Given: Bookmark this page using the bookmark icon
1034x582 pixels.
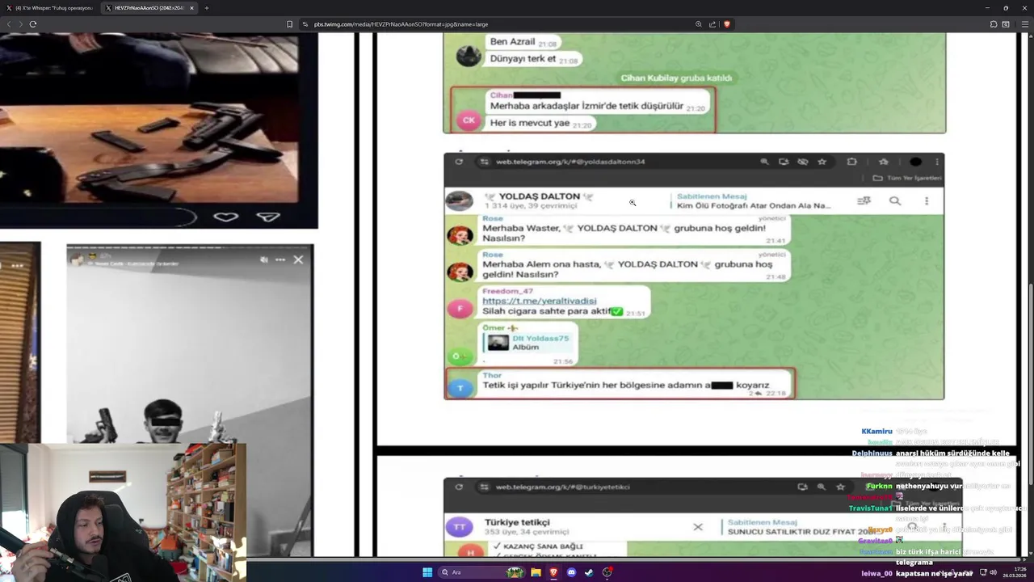Looking at the screenshot, I should (x=289, y=24).
